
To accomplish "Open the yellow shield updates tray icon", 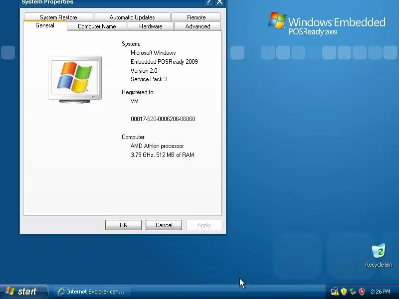I will pos(344,292).
